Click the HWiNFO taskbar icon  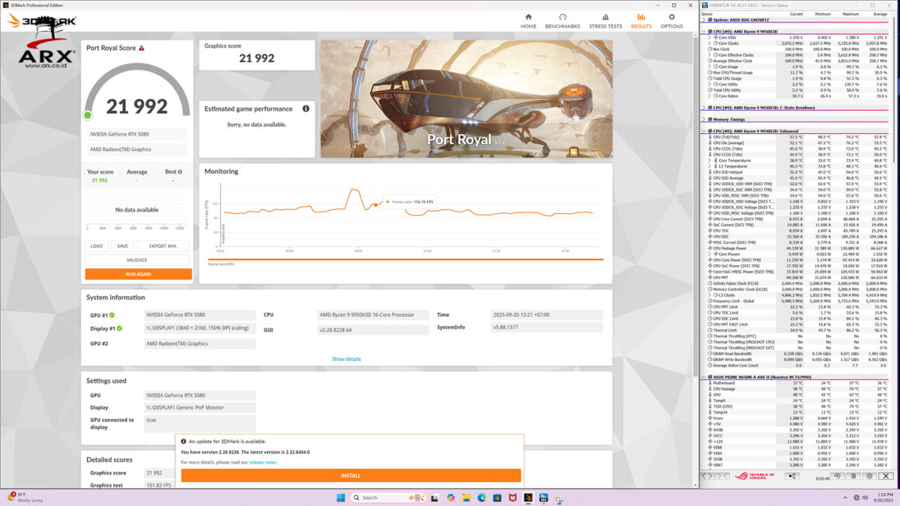tap(544, 497)
